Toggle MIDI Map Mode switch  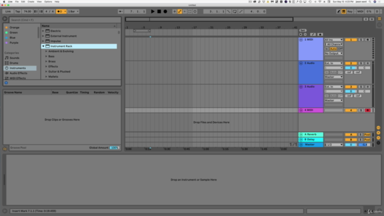pyautogui.click(x=360, y=11)
